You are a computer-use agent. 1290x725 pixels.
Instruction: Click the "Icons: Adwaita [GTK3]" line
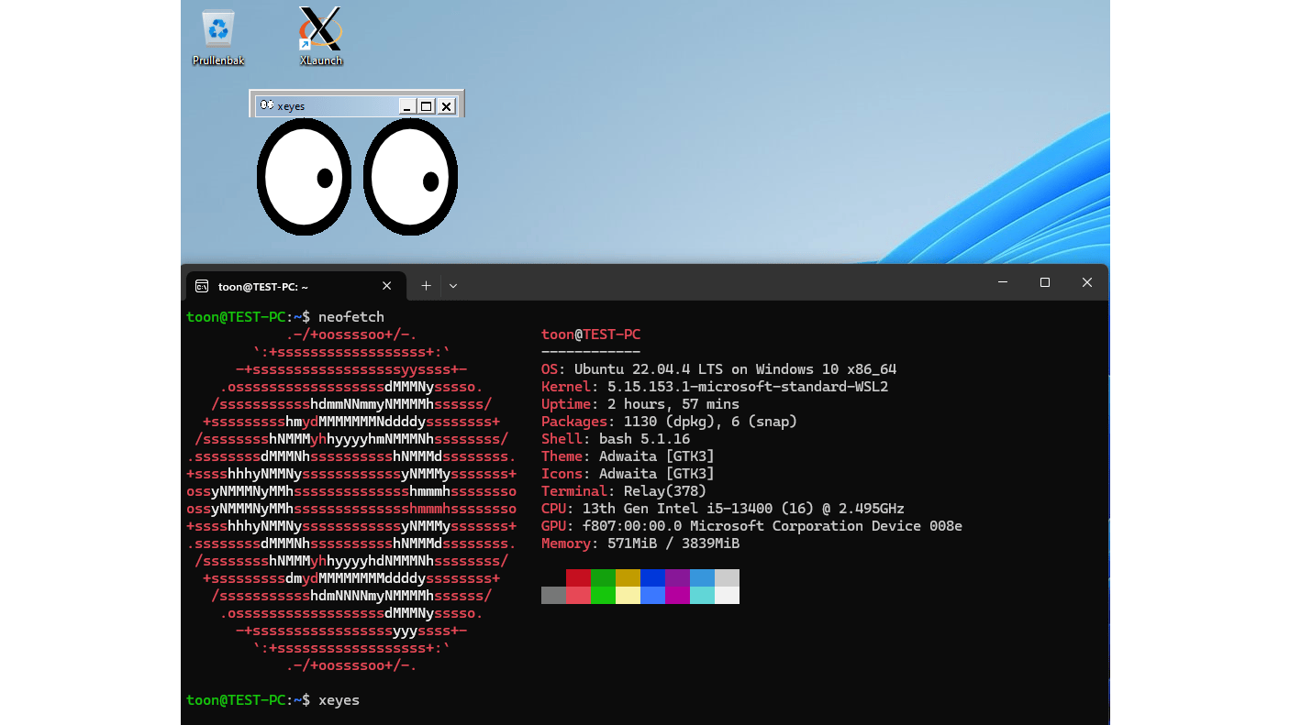click(628, 474)
